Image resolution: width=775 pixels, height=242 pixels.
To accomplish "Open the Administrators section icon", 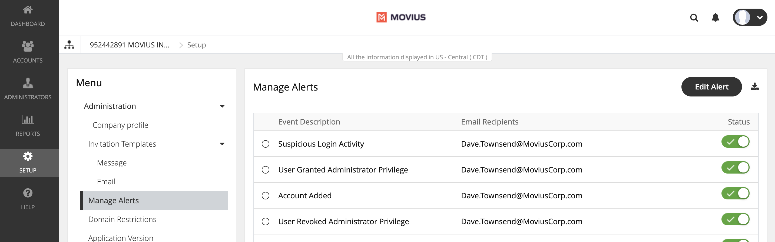I will pos(28,83).
